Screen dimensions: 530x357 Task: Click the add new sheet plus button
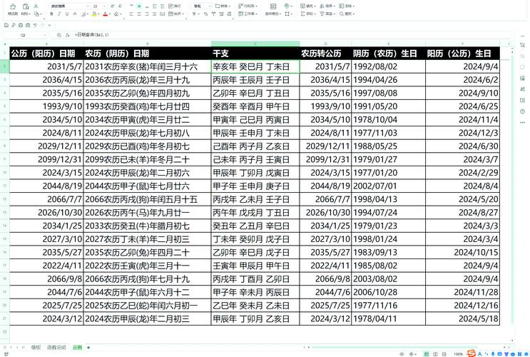click(88, 348)
